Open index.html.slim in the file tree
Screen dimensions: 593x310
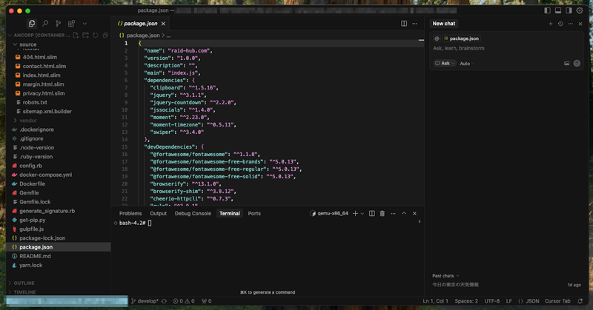point(42,75)
